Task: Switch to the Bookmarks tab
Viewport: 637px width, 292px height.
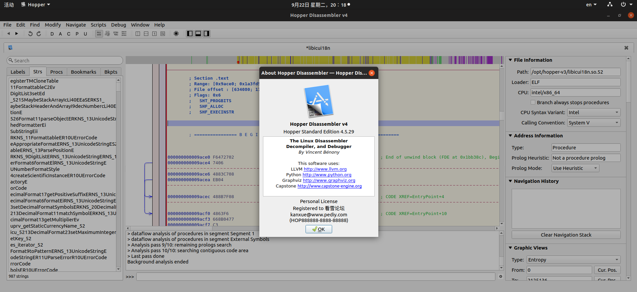Action: click(x=83, y=72)
